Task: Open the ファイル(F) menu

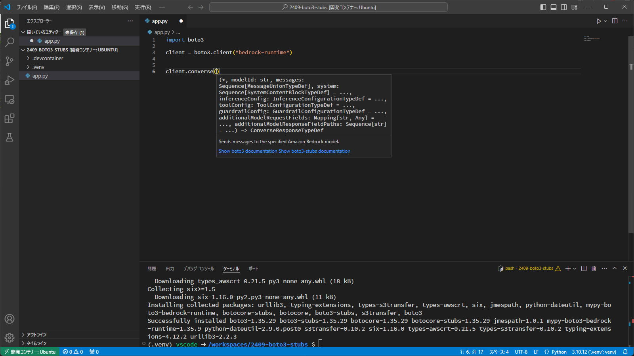Action: pyautogui.click(x=27, y=7)
